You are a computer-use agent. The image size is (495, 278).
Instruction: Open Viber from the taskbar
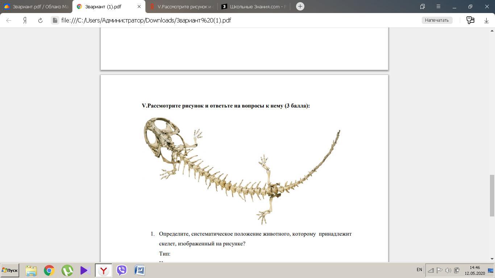(x=122, y=270)
